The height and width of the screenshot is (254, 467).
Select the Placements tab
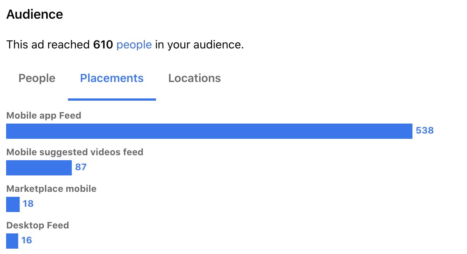coord(112,78)
